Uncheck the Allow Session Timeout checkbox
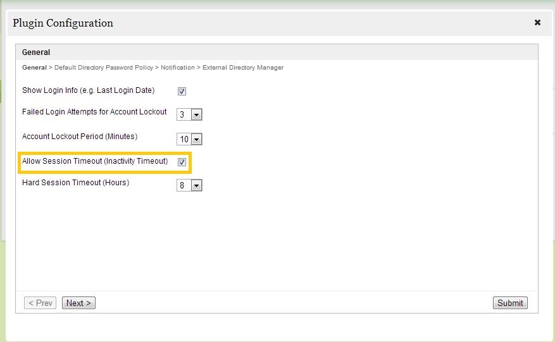Image resolution: width=555 pixels, height=342 pixels. [182, 162]
